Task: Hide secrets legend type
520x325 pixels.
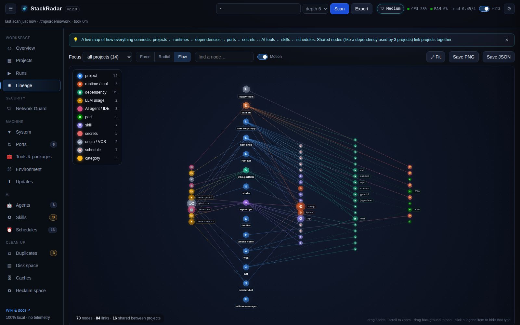Action: [97, 134]
